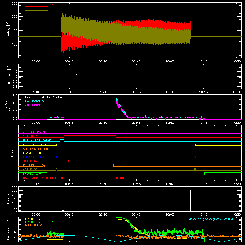This screenshot has height=245, width=245.
Task: Select the red 'X' legend label
Action: point(53,6)
